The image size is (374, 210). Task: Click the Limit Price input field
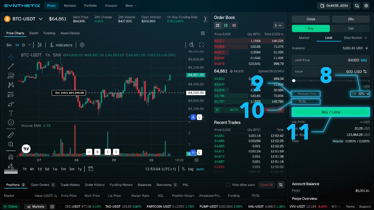[x=331, y=60]
